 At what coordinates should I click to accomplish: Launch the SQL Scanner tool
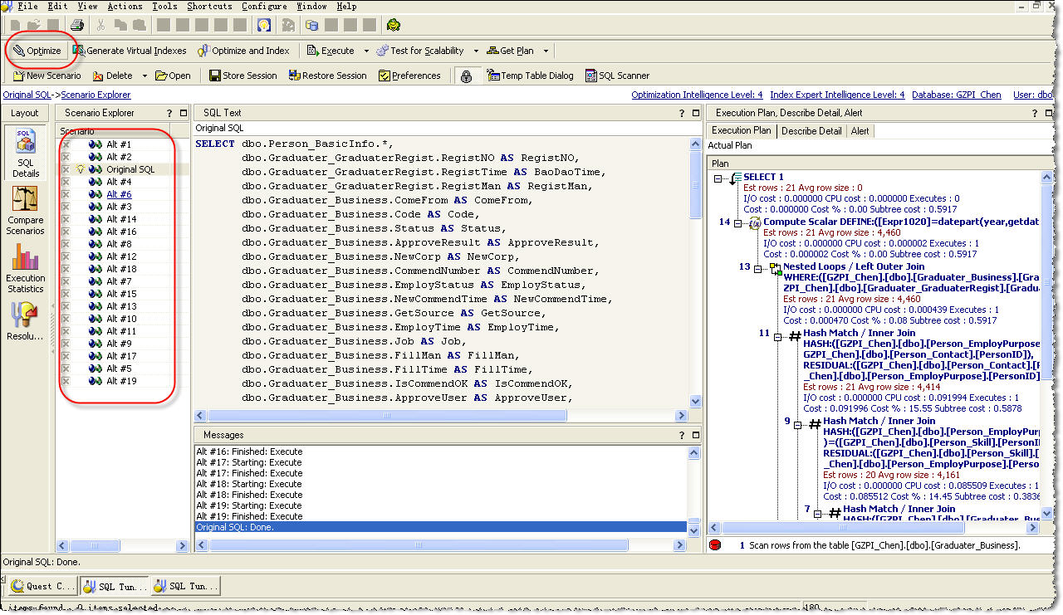click(617, 76)
